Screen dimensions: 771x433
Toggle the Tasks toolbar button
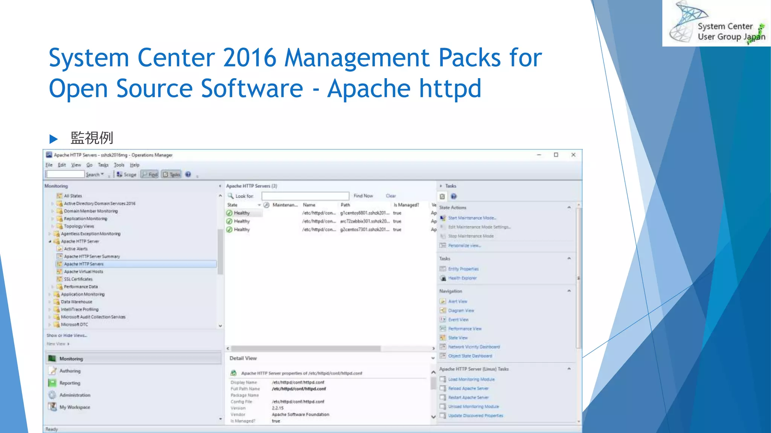coord(171,174)
